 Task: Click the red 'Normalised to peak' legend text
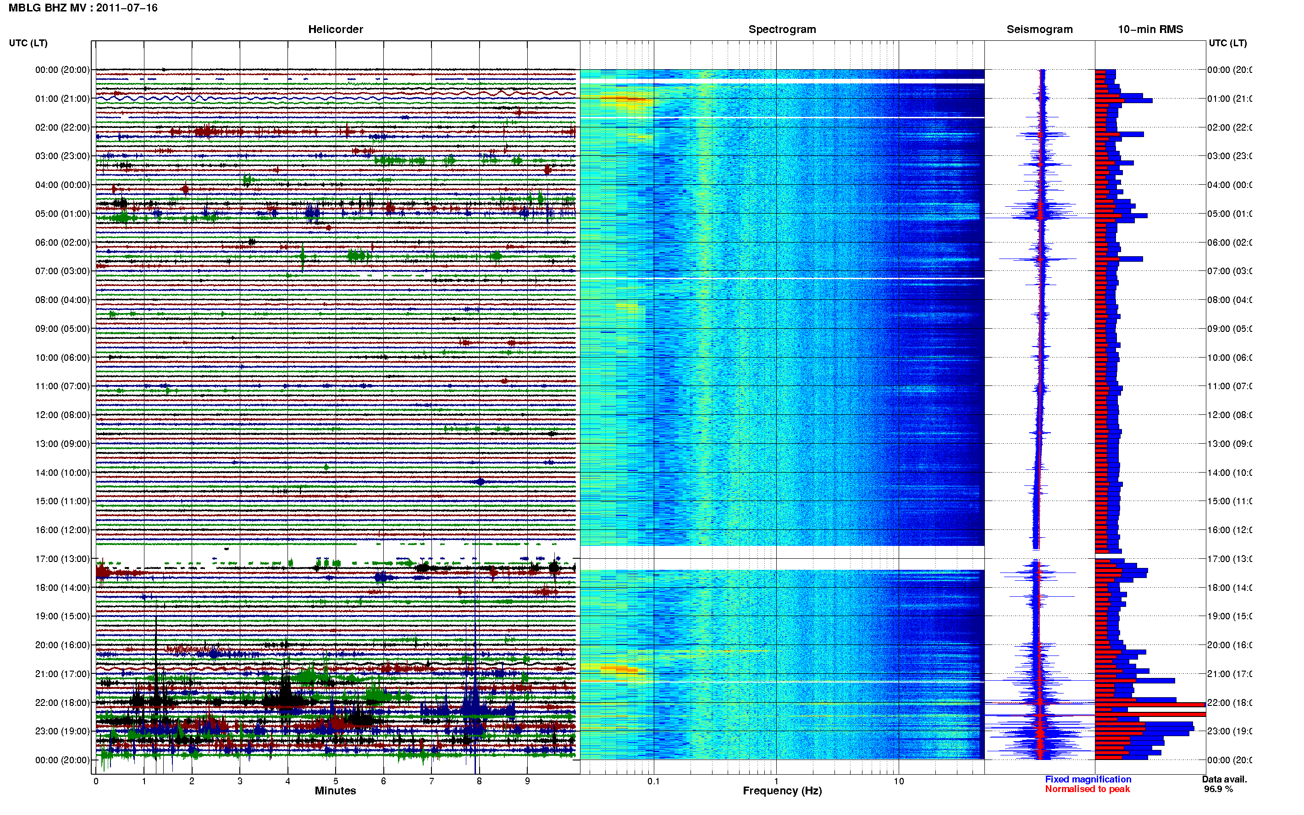click(x=1087, y=788)
